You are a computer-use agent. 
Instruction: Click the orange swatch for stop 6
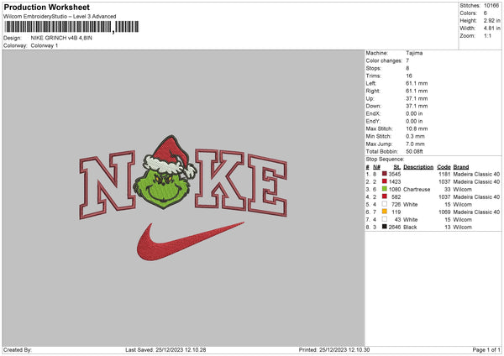384,212
